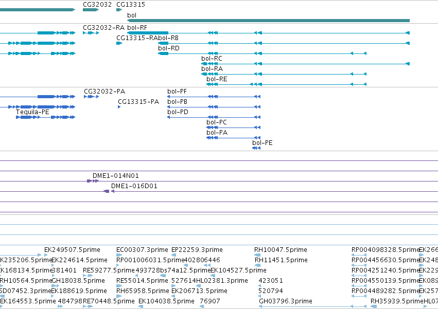
Task: Click the CG13315-RA transcript label
Action: click(x=137, y=38)
